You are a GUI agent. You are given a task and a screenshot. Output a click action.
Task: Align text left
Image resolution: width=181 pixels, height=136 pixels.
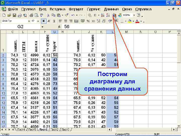click(60, 21)
